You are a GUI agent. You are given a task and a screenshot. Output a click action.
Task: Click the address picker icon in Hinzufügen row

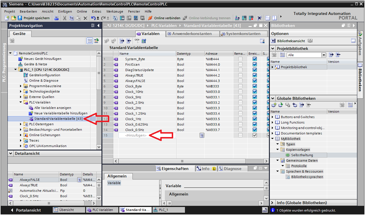202,135
